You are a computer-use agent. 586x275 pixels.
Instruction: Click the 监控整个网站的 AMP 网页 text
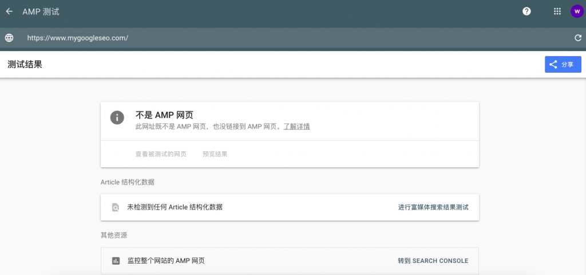point(166,261)
